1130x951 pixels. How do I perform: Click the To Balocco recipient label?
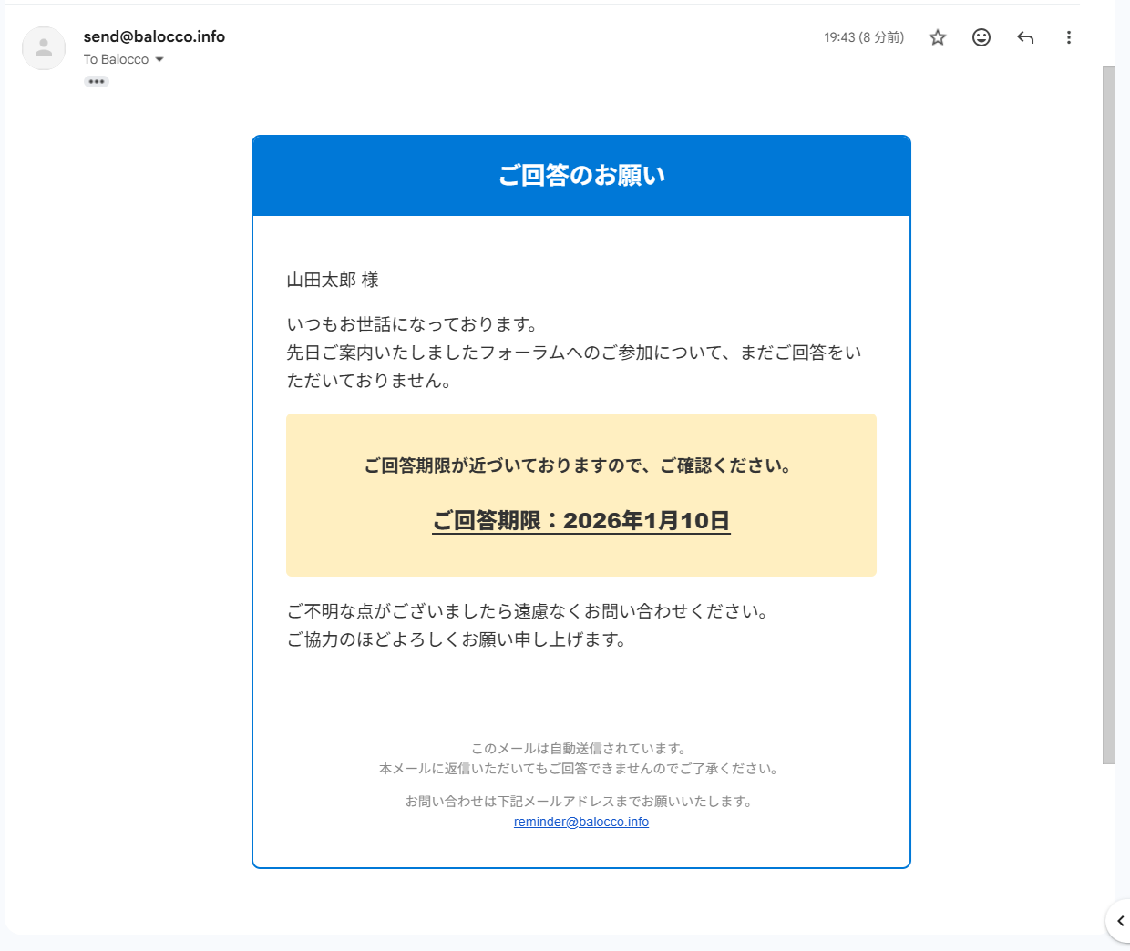point(116,60)
